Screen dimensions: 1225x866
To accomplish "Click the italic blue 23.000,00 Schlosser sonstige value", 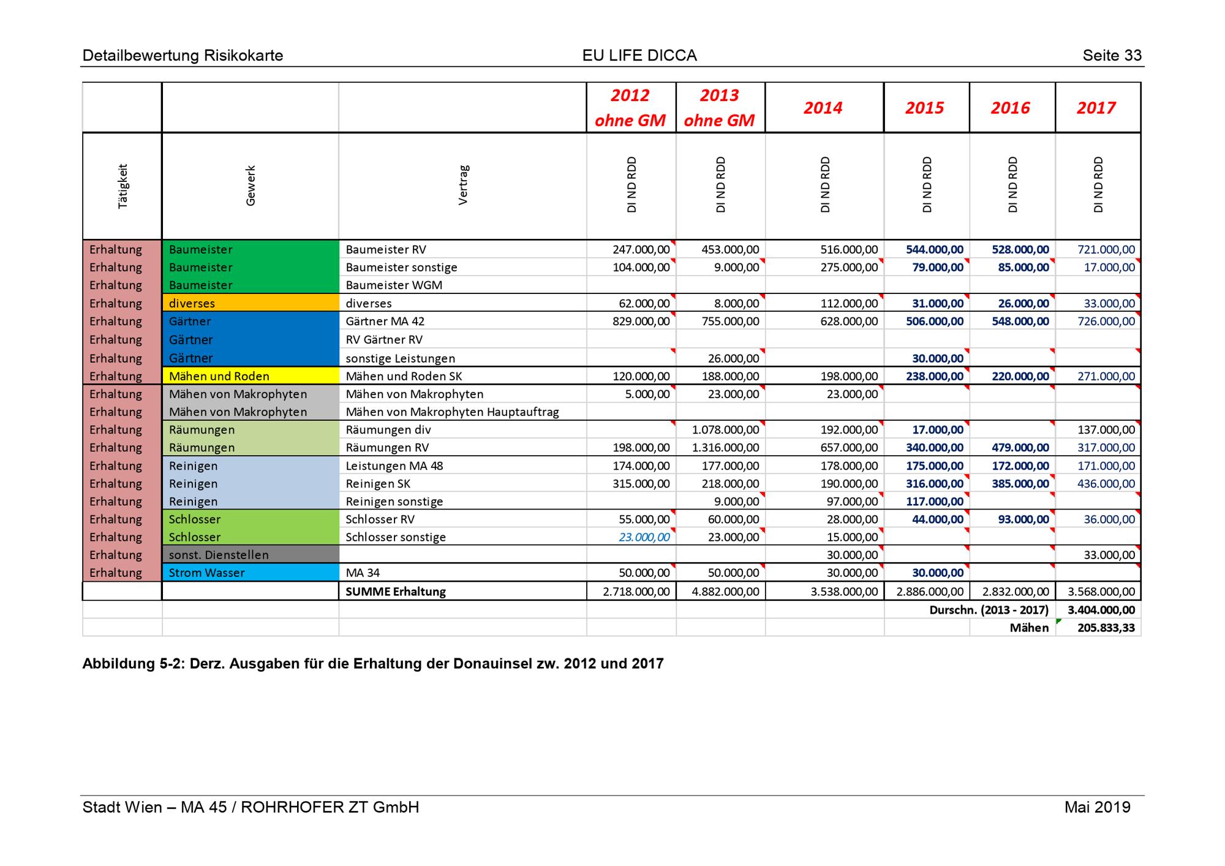I will coord(644,537).
